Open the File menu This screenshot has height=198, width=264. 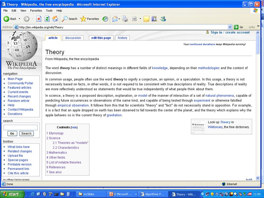point(5,10)
